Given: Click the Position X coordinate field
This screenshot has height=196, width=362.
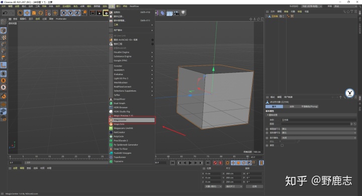Looking at the screenshot, I should point(213,173).
